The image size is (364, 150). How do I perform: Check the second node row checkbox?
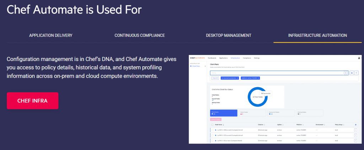[213, 135]
